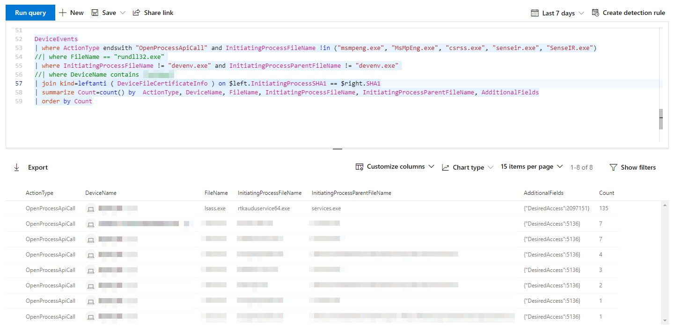The width and height of the screenshot is (675, 328).
Task: Sort by InitiatingProcessParentFileName column header
Action: [352, 193]
